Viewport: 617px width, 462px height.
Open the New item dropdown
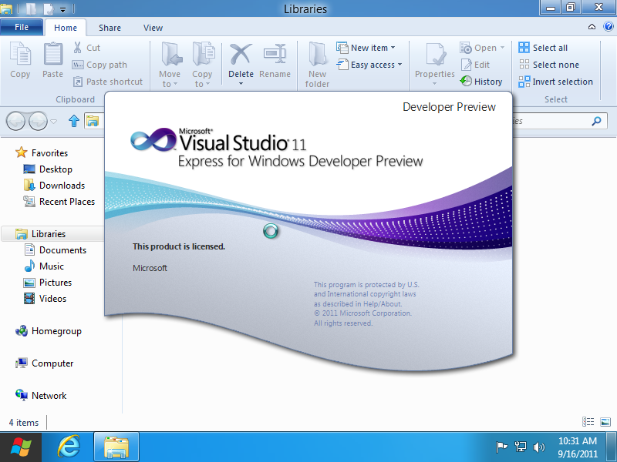(366, 48)
